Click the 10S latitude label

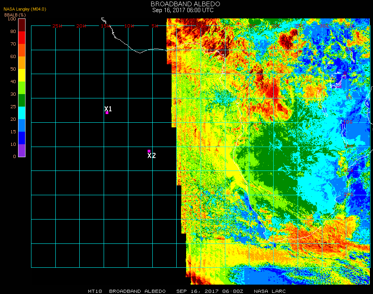[348, 122]
